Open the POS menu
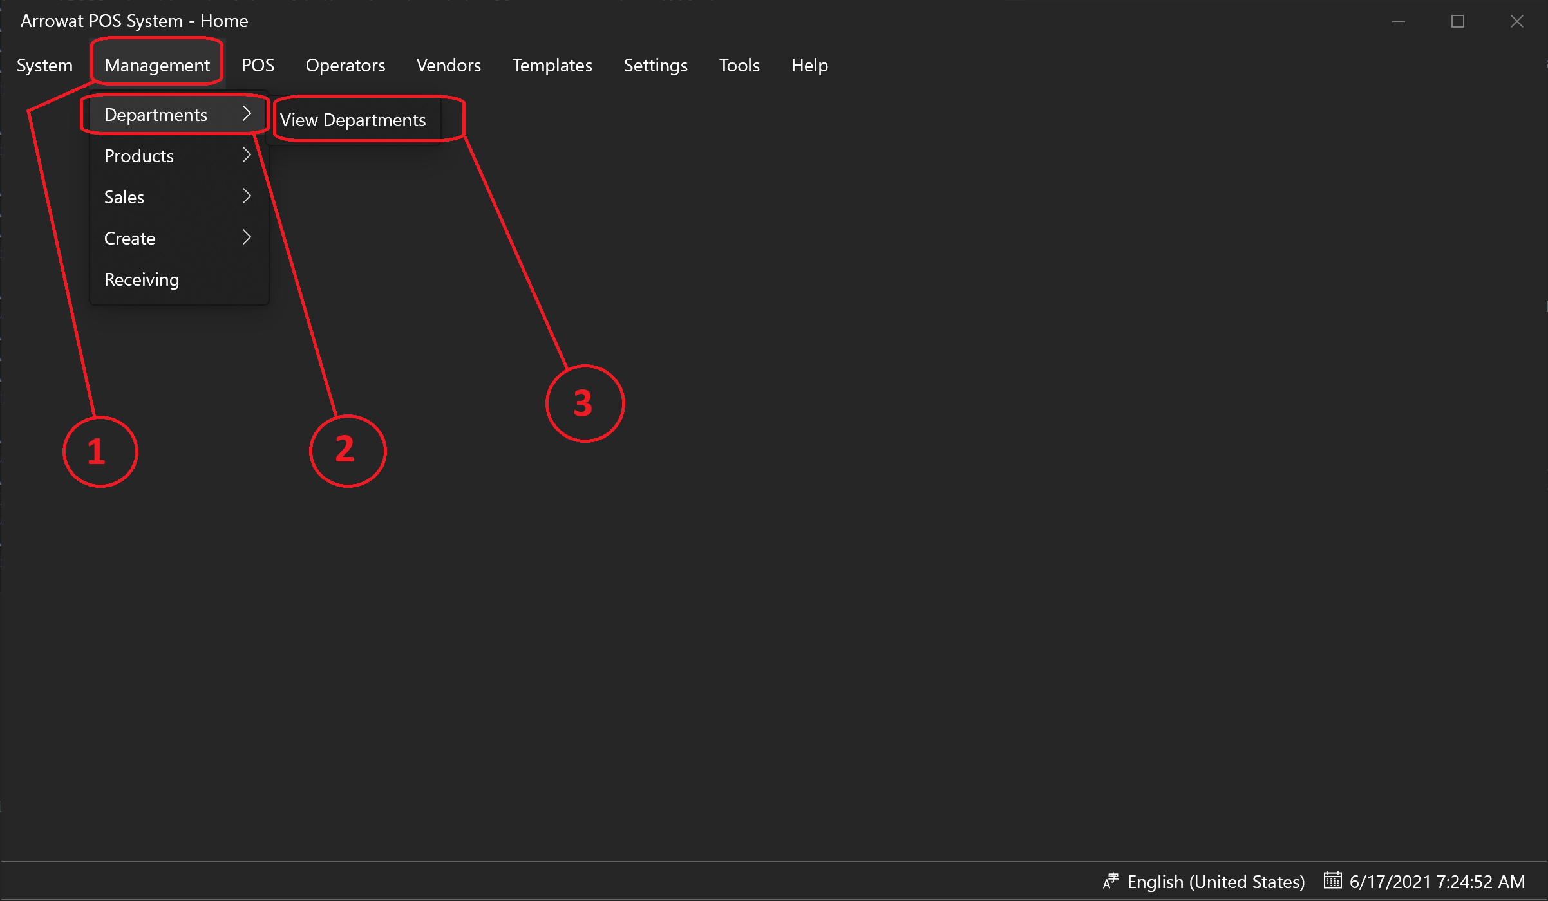Viewport: 1548px width, 901px height. pos(258,64)
